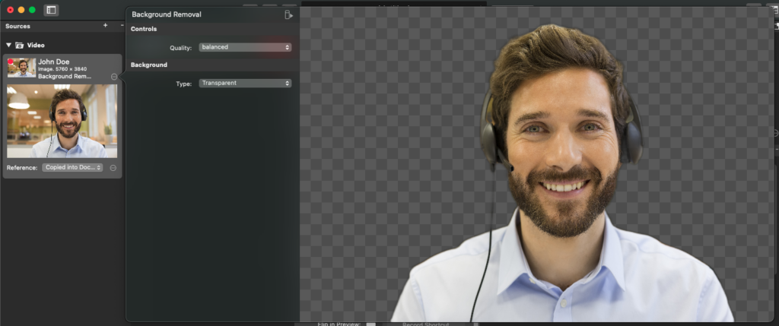Detach the Background Removal popover via corner icon

click(288, 15)
